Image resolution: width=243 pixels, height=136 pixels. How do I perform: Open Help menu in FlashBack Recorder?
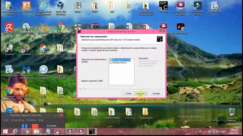pos(41,120)
